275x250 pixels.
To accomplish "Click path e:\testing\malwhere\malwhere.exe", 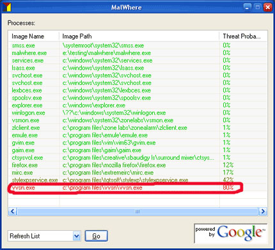I will (107, 53).
